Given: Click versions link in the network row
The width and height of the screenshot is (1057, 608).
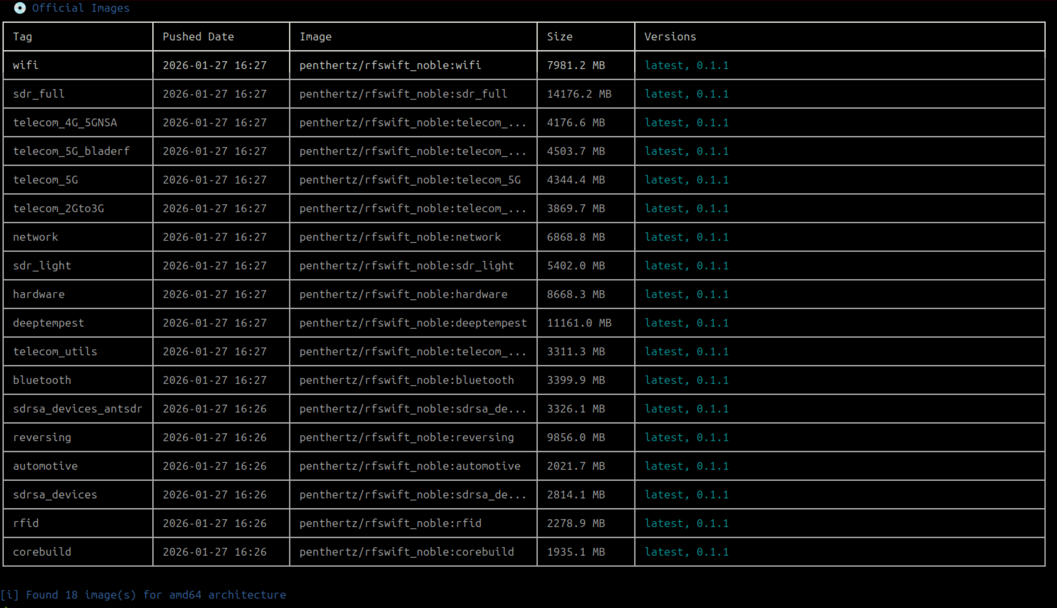Looking at the screenshot, I should click(x=686, y=237).
